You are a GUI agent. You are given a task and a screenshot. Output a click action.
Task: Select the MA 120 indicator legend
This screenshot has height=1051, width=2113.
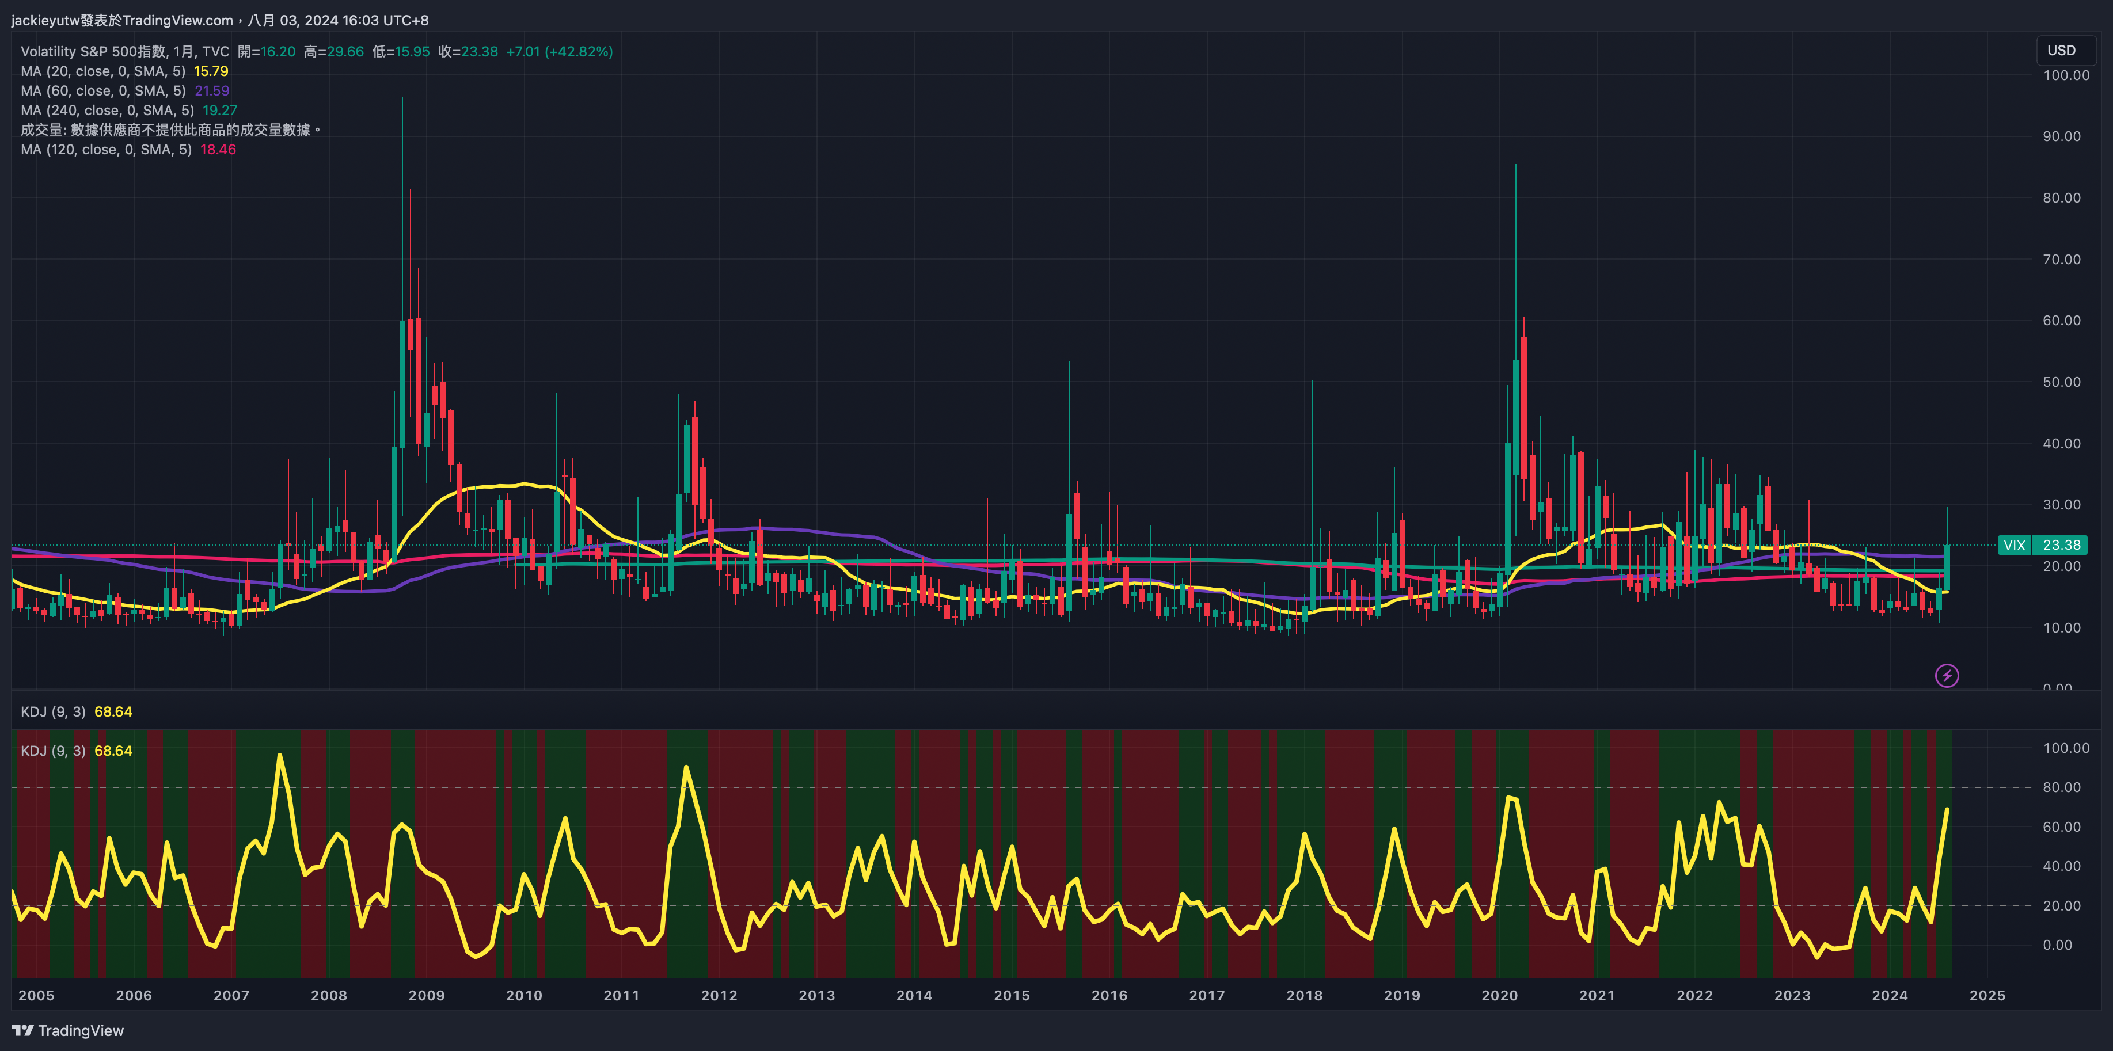[106, 150]
